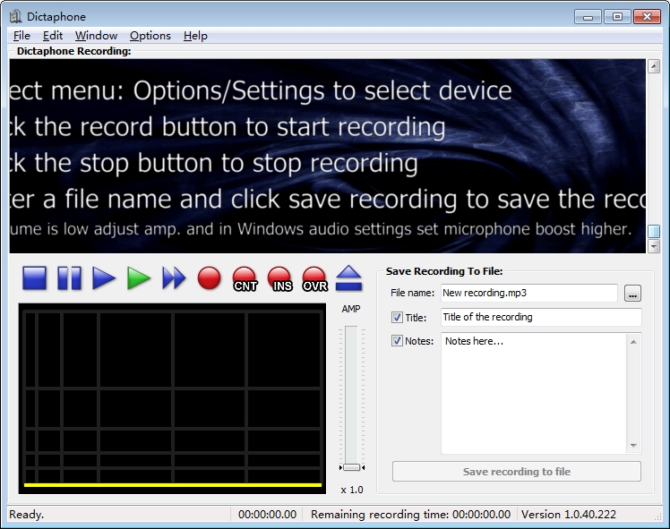Click the Notes area scroll down arrow
This screenshot has height=529, width=670.
point(633,446)
